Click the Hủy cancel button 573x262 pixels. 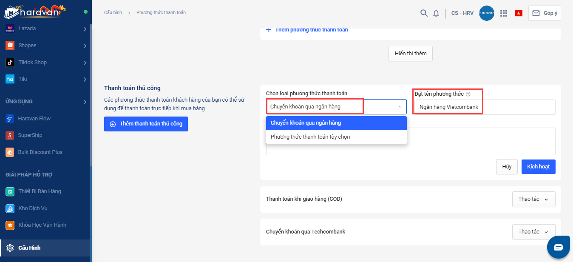[x=507, y=167]
